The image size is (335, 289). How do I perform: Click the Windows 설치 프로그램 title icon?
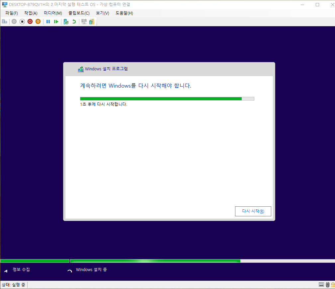81,69
